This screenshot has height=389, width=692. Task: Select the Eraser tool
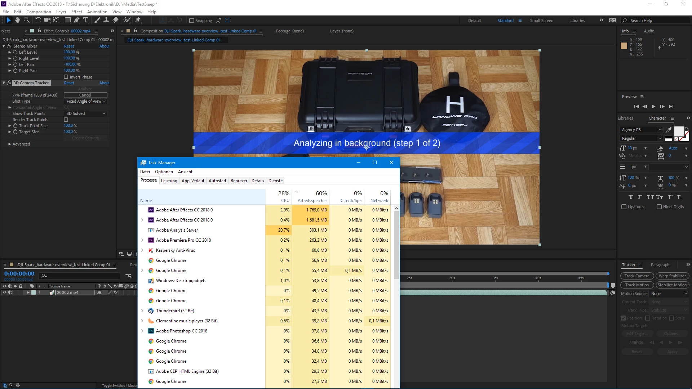pos(115,20)
